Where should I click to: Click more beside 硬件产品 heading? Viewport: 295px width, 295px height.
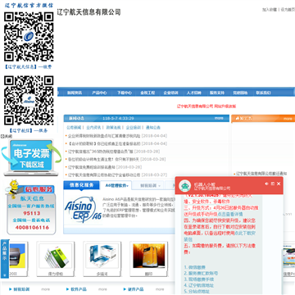[160, 289]
